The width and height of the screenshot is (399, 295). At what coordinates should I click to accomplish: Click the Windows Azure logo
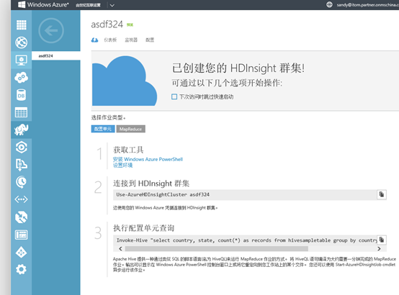click(x=43, y=4)
